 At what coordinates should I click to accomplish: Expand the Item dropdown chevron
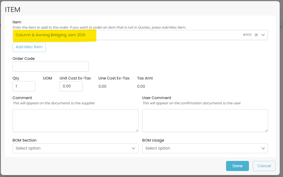(x=263, y=35)
